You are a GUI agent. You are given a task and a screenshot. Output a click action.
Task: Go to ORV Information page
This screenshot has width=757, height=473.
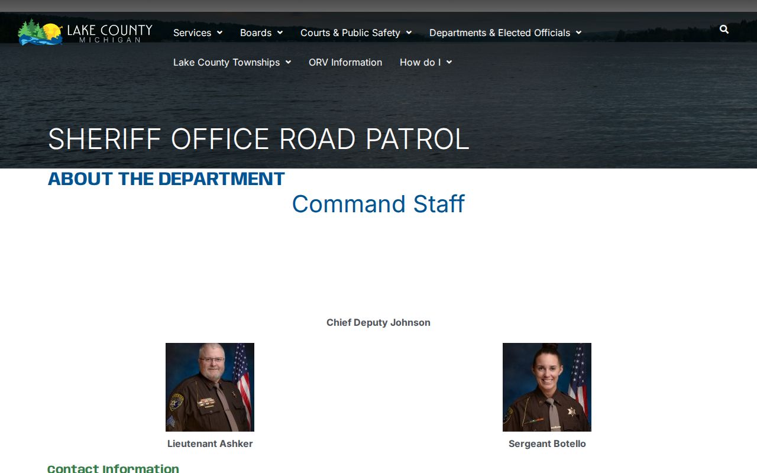(x=345, y=62)
